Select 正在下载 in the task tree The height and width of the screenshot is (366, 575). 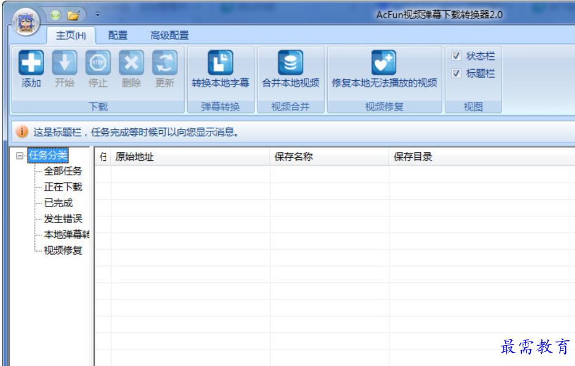pyautogui.click(x=63, y=187)
